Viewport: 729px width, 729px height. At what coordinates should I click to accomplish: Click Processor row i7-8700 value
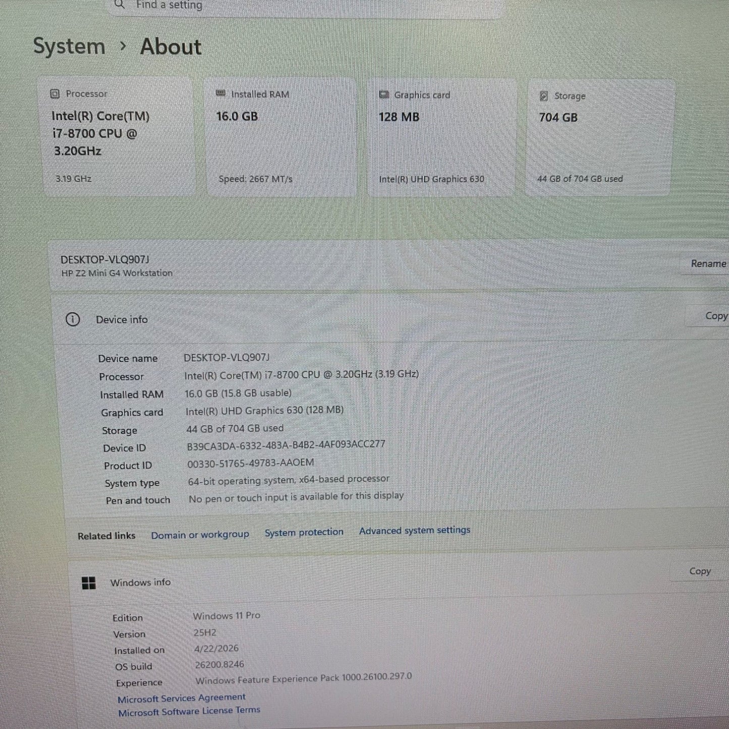point(301,375)
